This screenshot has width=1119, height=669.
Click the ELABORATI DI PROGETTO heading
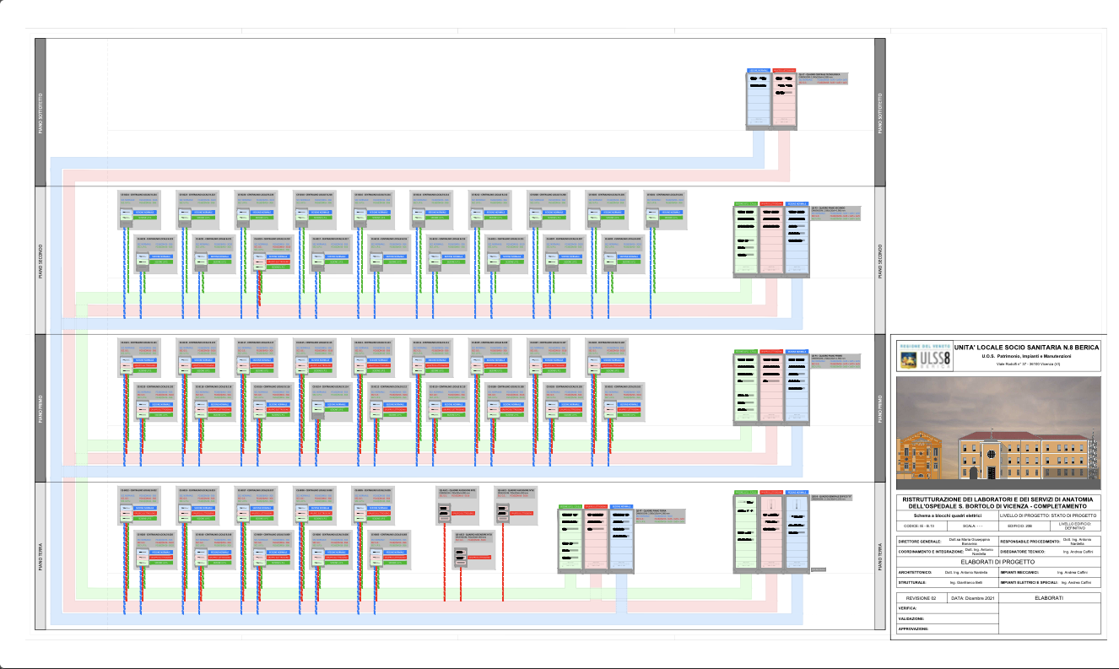998,561
